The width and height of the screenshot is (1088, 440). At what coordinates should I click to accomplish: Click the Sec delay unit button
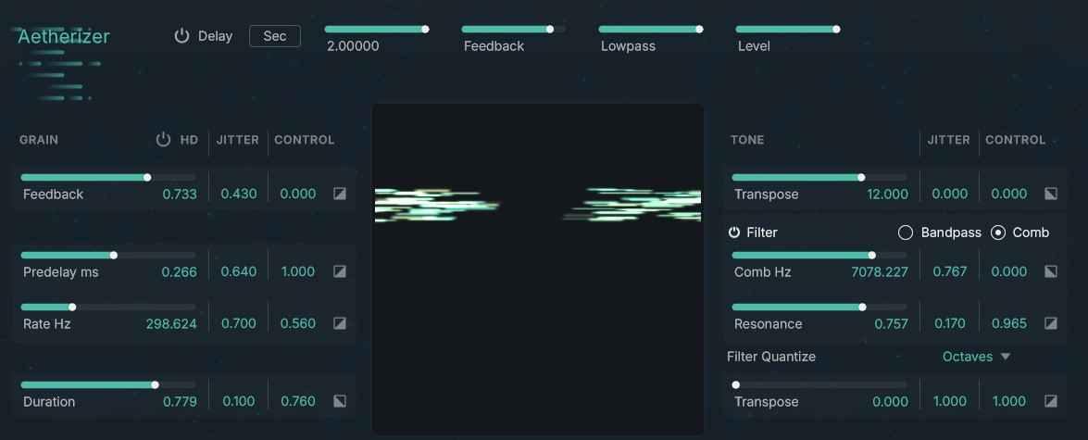pyautogui.click(x=275, y=36)
